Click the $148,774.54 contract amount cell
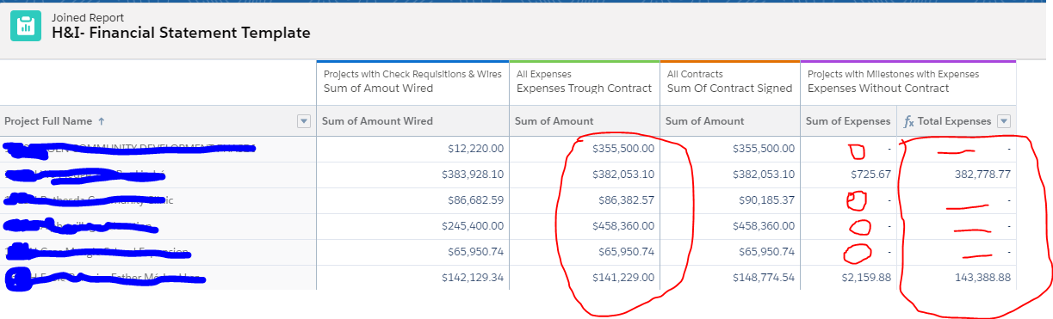1053x319 pixels. [764, 278]
